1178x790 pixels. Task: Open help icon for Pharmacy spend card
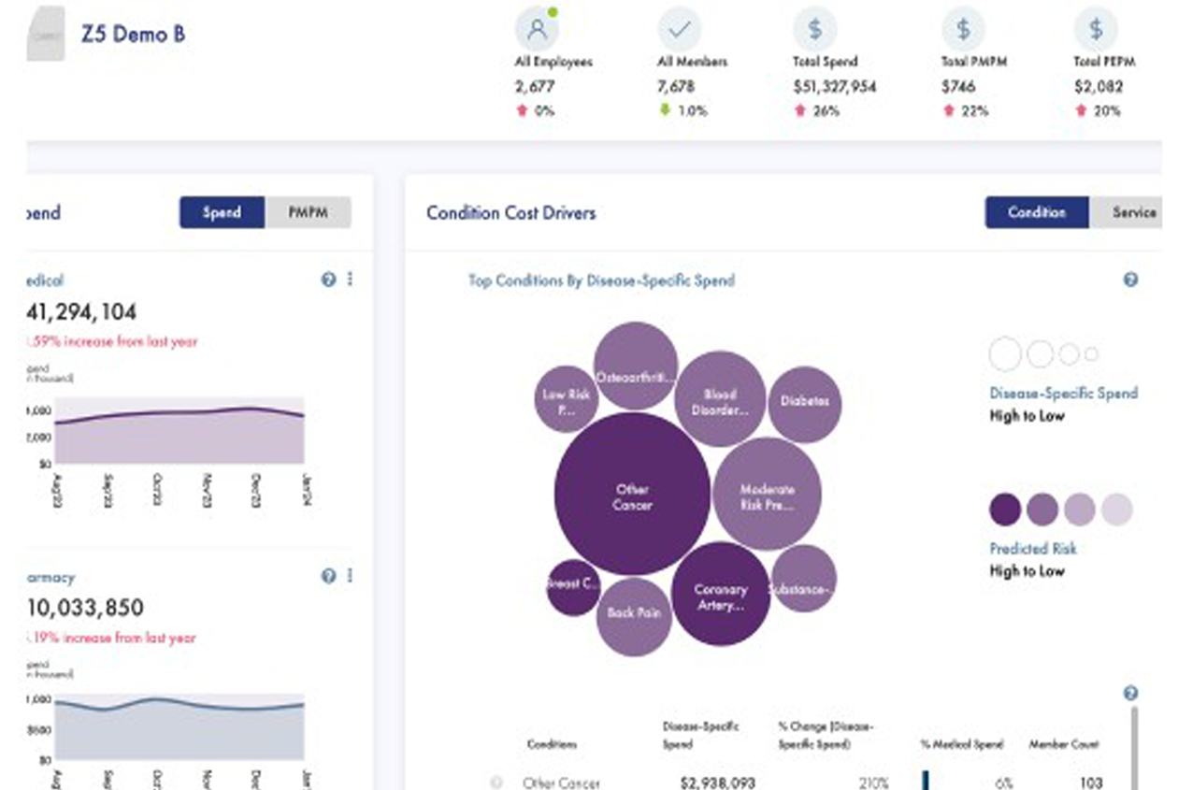click(x=328, y=576)
